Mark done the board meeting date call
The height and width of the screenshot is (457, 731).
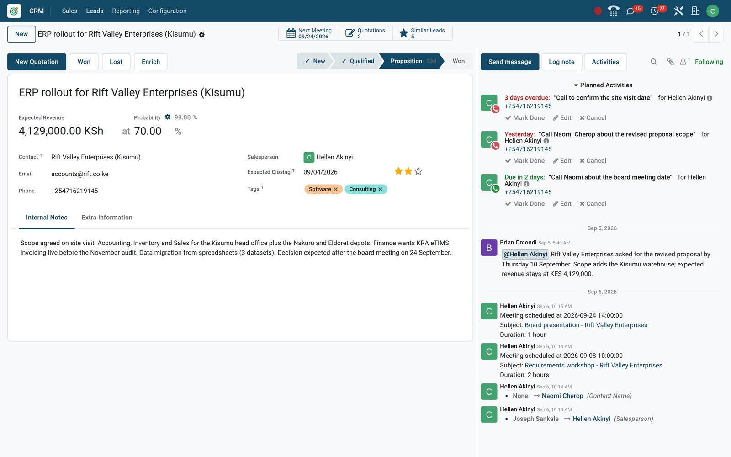pyautogui.click(x=525, y=204)
